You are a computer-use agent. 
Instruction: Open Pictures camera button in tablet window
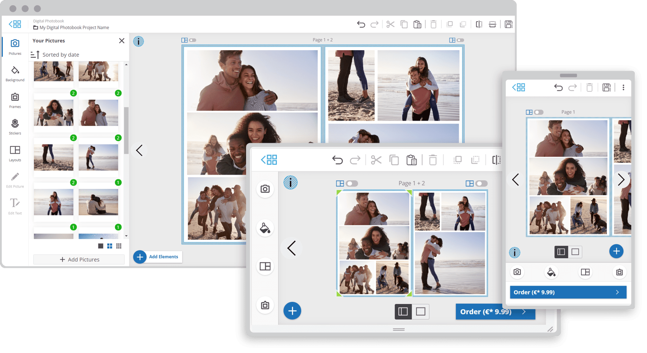coord(265,189)
